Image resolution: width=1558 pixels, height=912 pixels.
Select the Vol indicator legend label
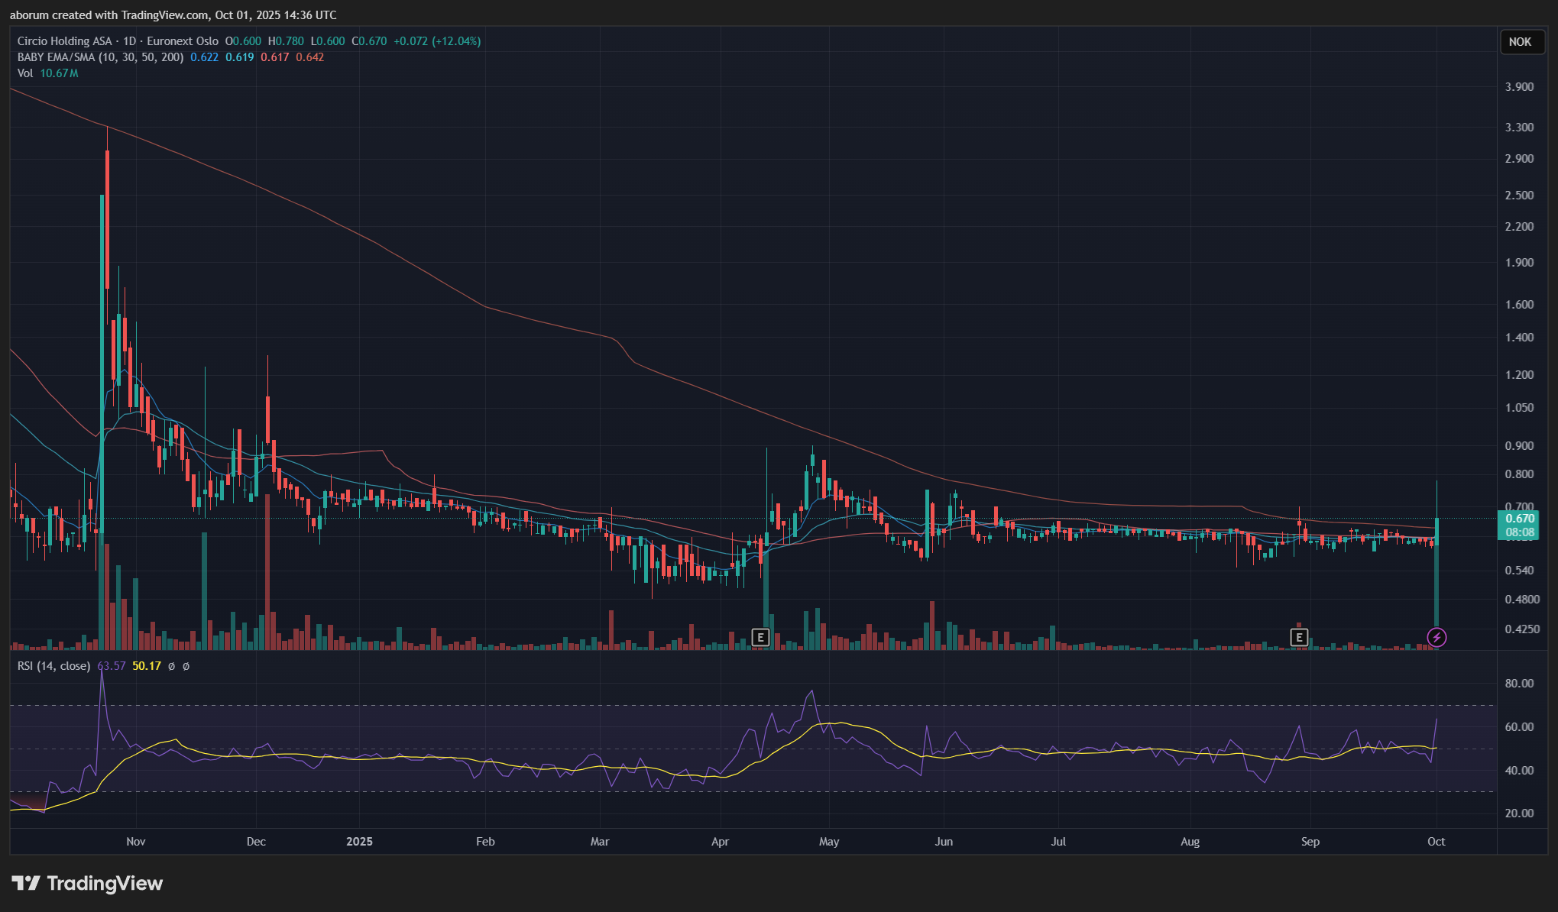tap(25, 73)
